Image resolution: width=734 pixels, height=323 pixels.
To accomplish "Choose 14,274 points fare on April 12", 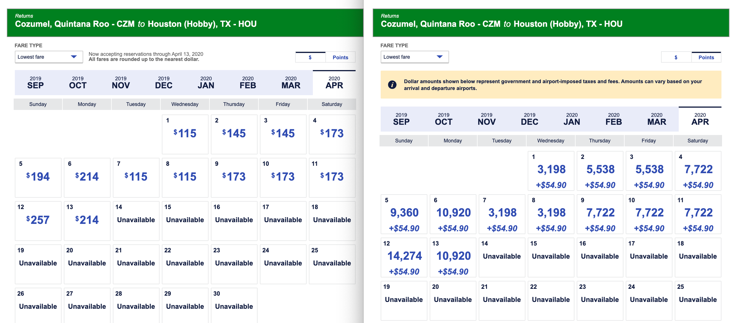I will coord(404,256).
